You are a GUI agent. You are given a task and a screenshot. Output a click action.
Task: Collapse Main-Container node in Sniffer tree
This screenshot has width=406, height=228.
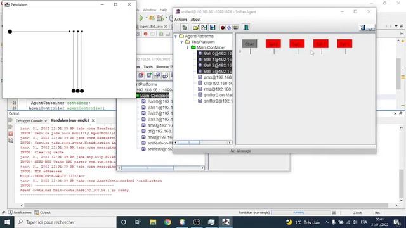coord(188,47)
